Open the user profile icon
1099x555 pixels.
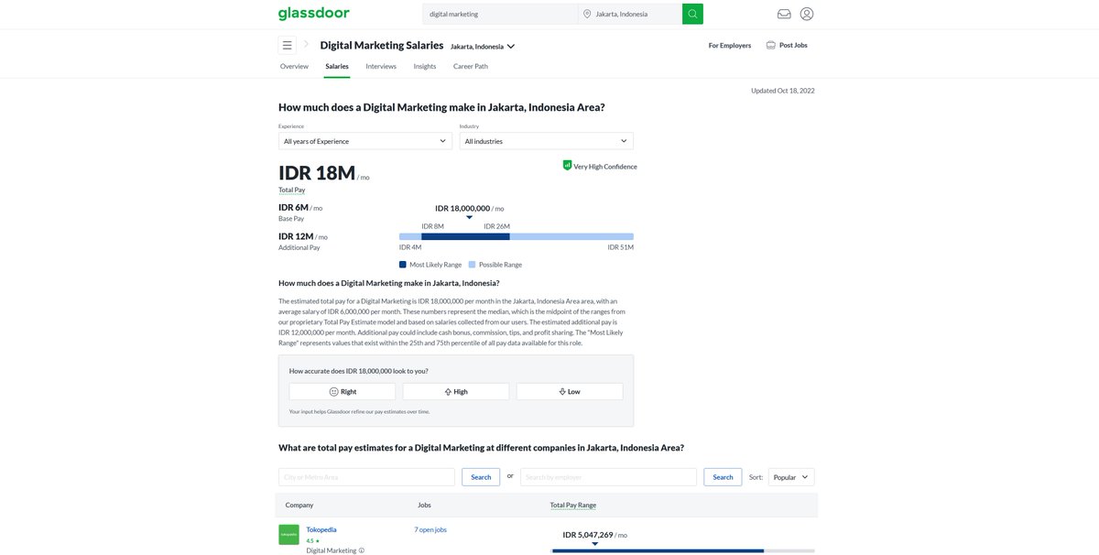pos(807,14)
